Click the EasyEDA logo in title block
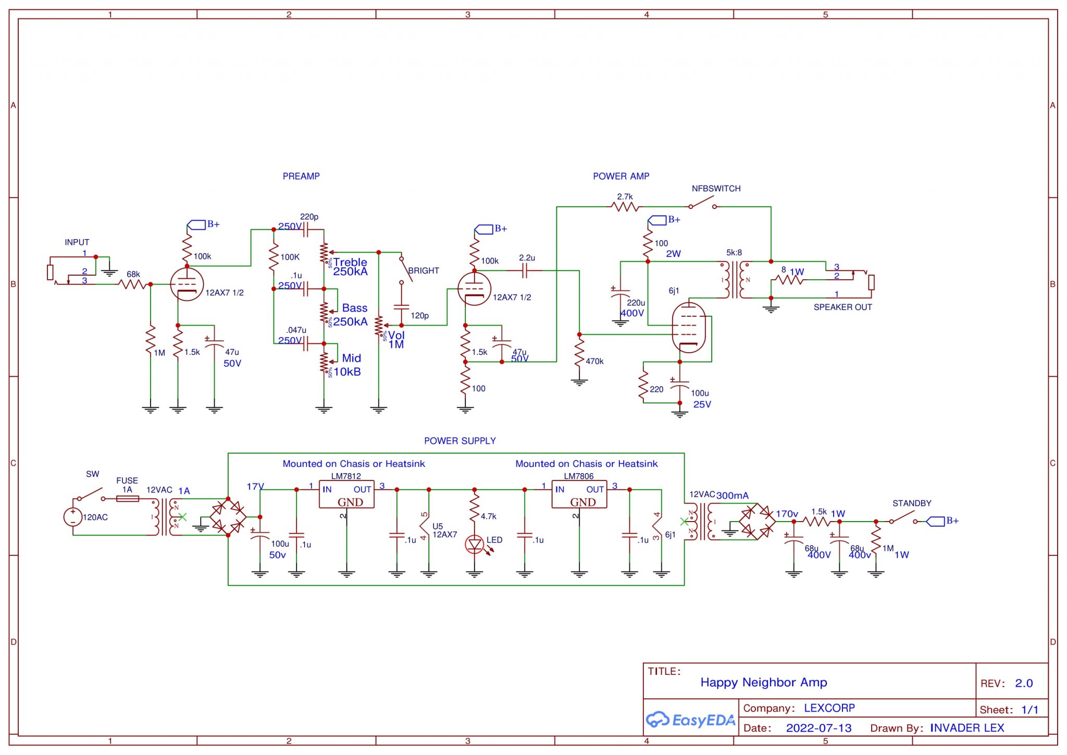Image resolution: width=1067 pixels, height=755 pixels. pyautogui.click(x=690, y=720)
